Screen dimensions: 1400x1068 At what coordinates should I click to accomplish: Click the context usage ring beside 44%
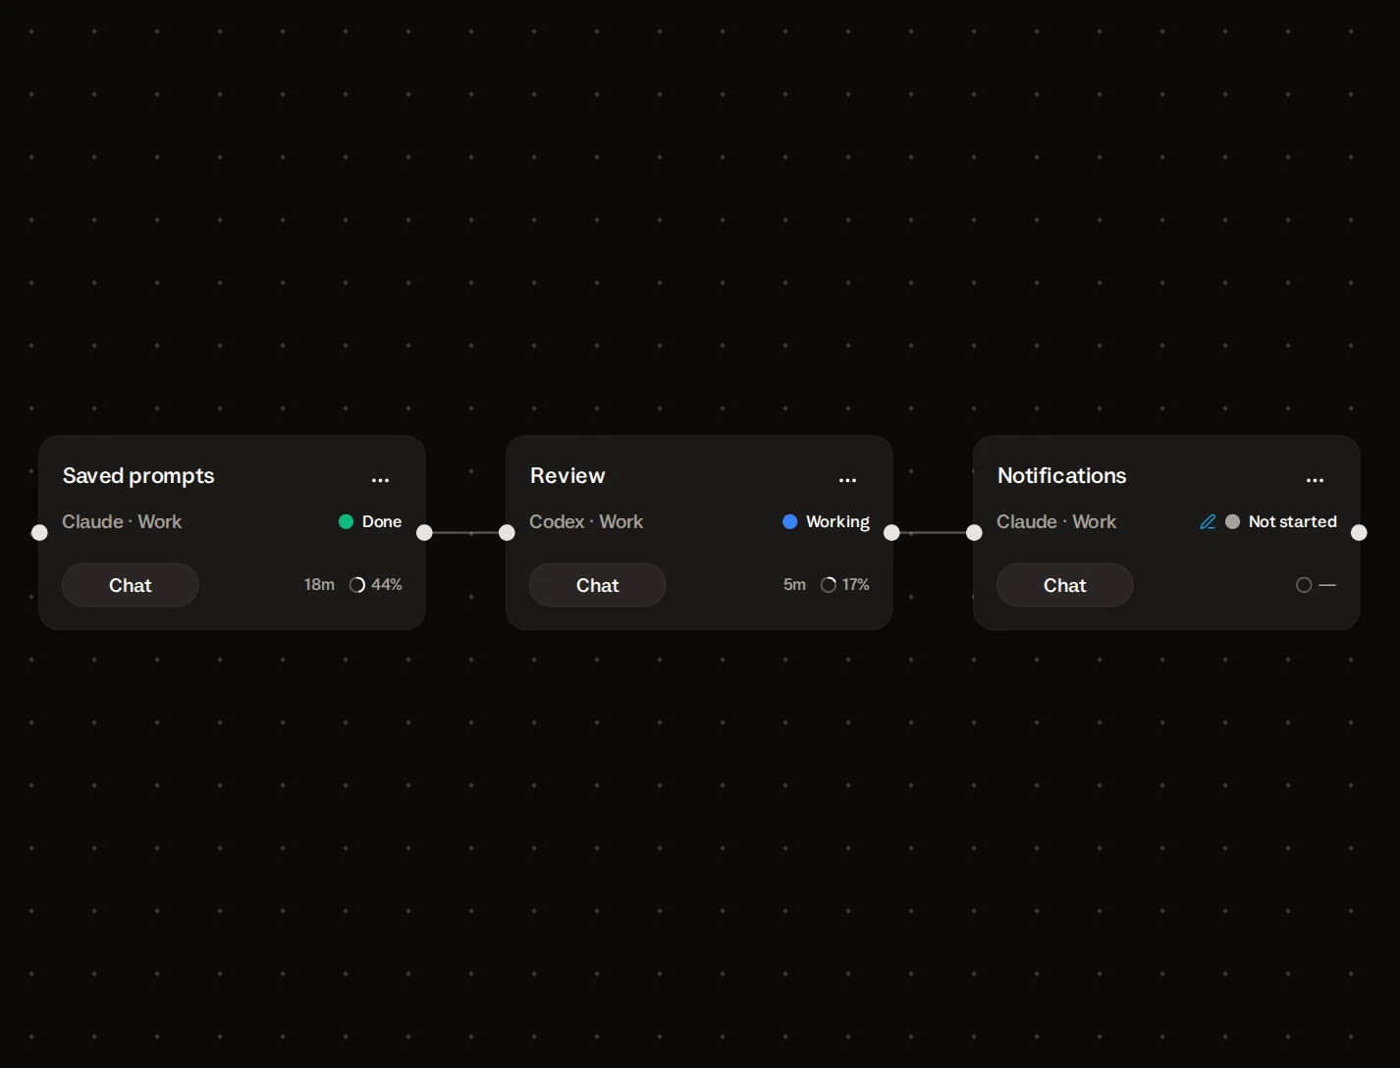(x=357, y=585)
